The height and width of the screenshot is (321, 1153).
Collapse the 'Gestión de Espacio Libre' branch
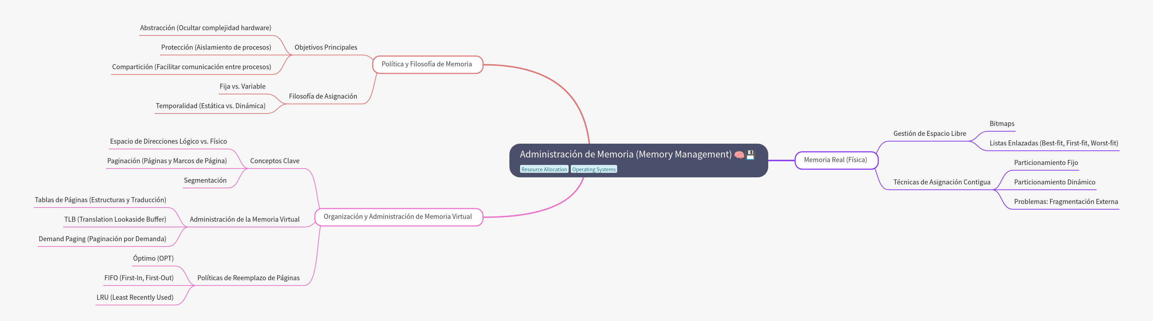coord(929,133)
